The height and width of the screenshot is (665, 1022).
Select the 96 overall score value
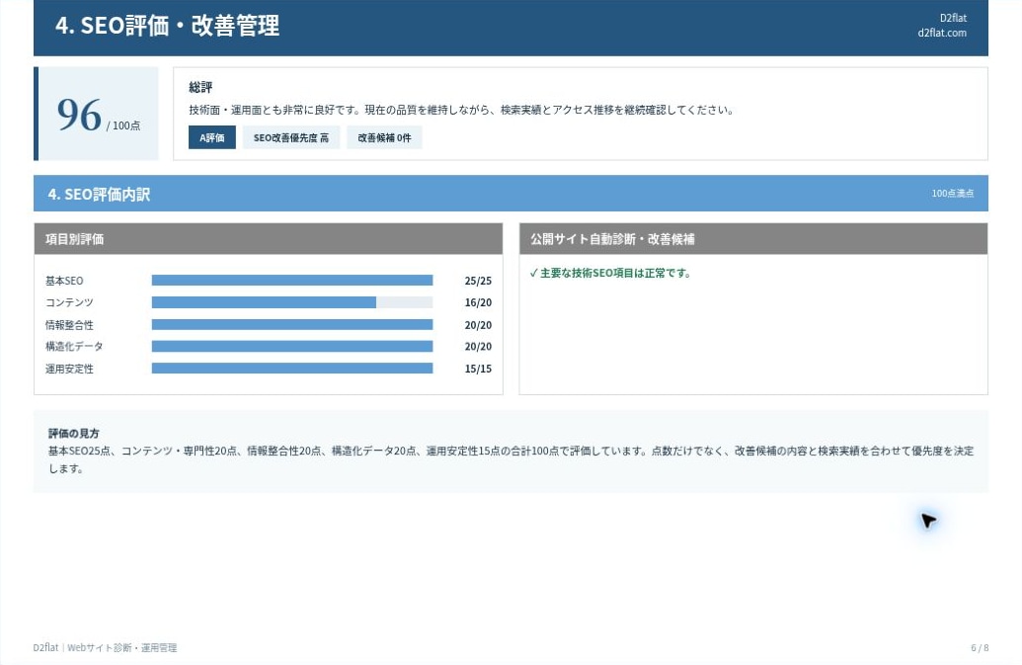click(x=79, y=115)
